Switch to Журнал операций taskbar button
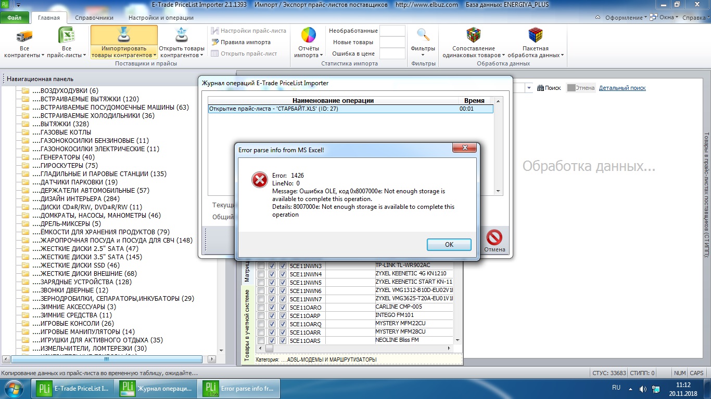The width and height of the screenshot is (711, 399). [157, 388]
